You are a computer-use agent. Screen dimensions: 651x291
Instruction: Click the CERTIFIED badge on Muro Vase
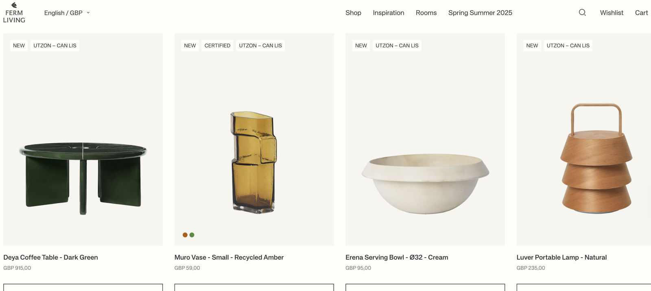[x=217, y=46]
